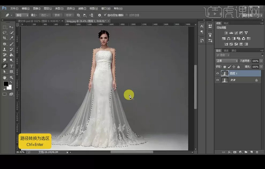Switch to the 源文件.psd document tab
This screenshot has width=265, height=169.
pyautogui.click(x=39, y=21)
